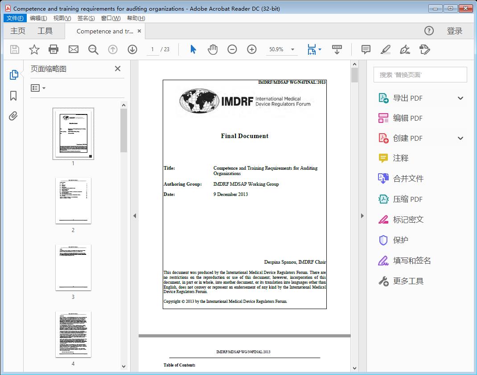The height and width of the screenshot is (375, 477).
Task: Collapse right tools pane arrow
Action: 362,216
